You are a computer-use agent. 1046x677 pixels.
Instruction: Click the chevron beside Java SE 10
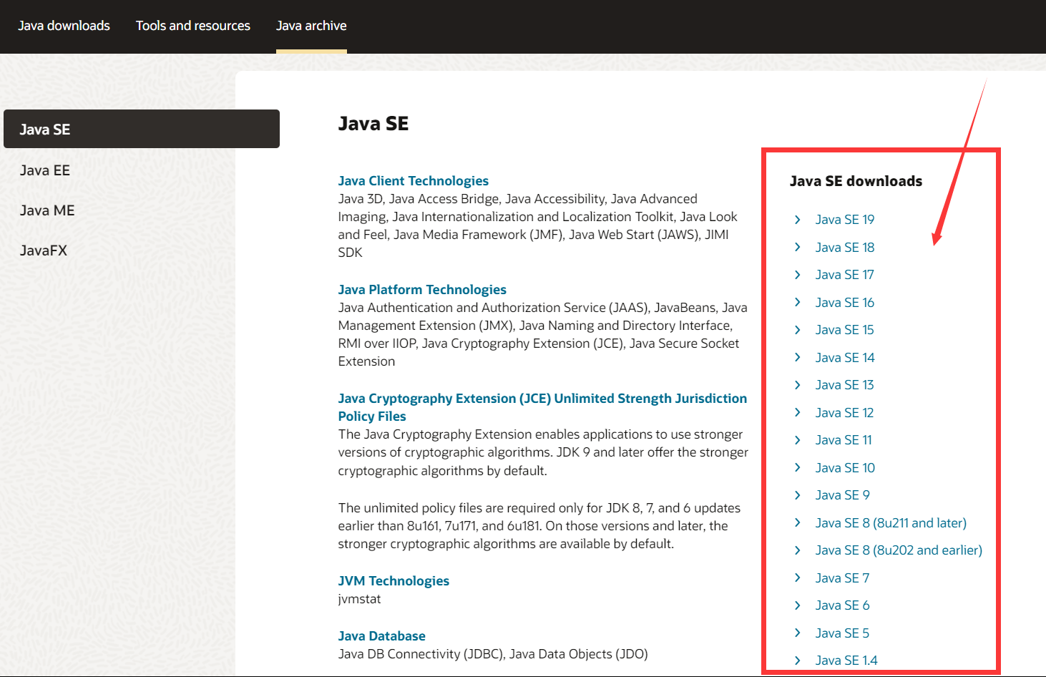pyautogui.click(x=798, y=467)
